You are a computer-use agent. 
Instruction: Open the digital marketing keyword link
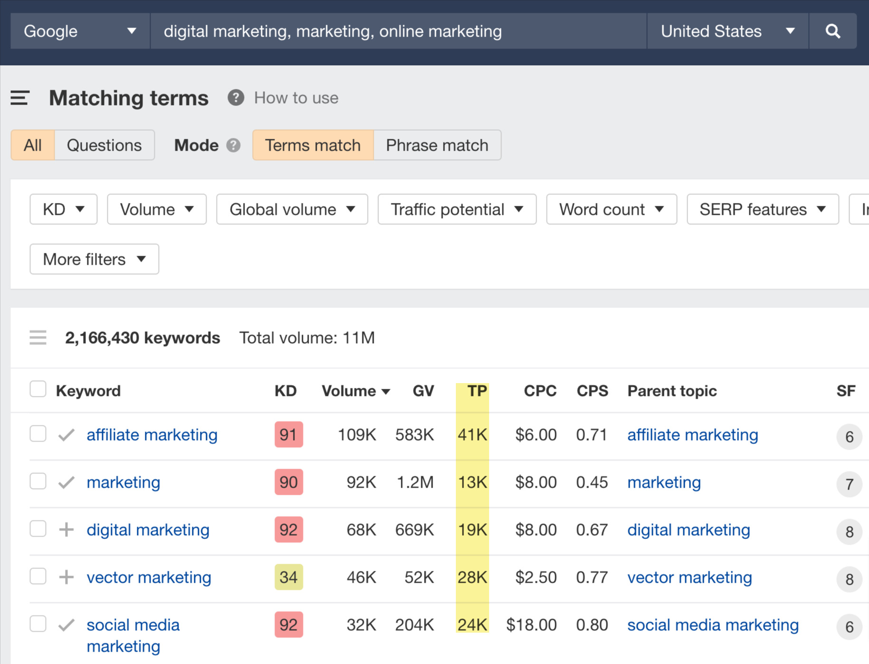click(x=147, y=529)
